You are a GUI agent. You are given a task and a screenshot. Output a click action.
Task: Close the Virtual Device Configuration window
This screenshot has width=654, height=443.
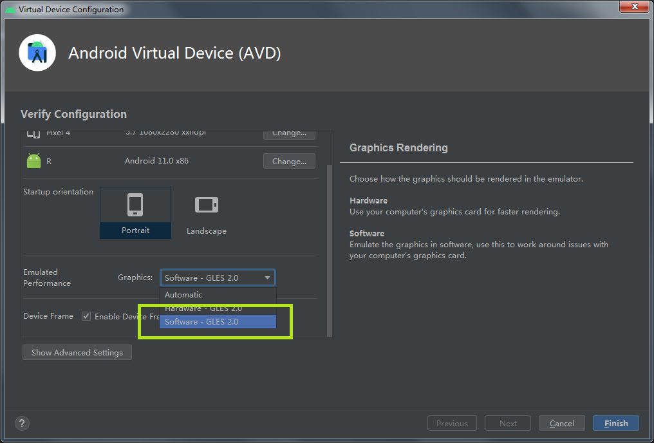(635, 6)
